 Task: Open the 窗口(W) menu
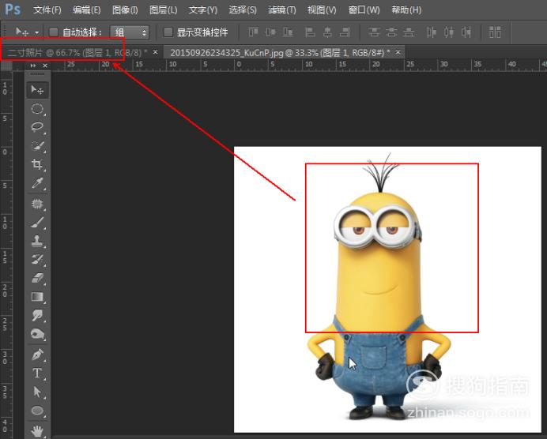coord(364,9)
